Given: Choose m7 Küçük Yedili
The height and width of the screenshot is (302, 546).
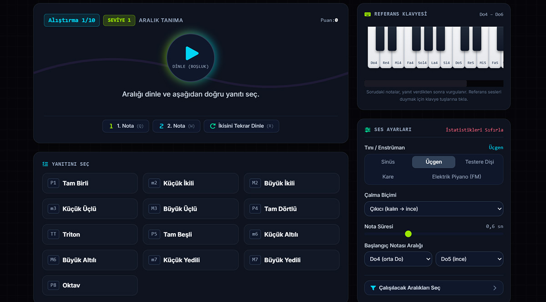Looking at the screenshot, I should pos(191,260).
